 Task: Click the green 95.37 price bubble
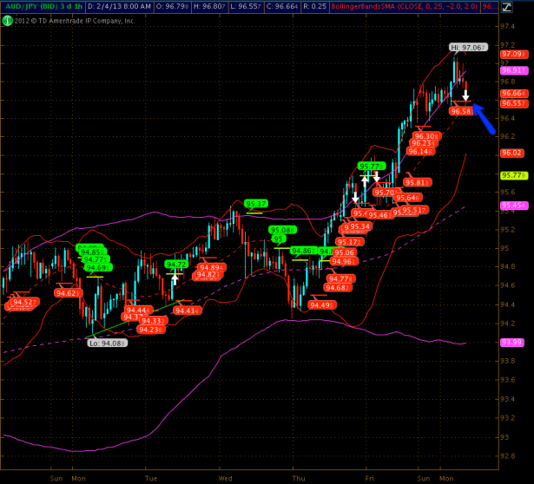[255, 204]
